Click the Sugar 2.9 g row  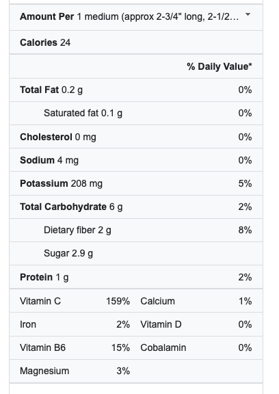pyautogui.click(x=136, y=253)
